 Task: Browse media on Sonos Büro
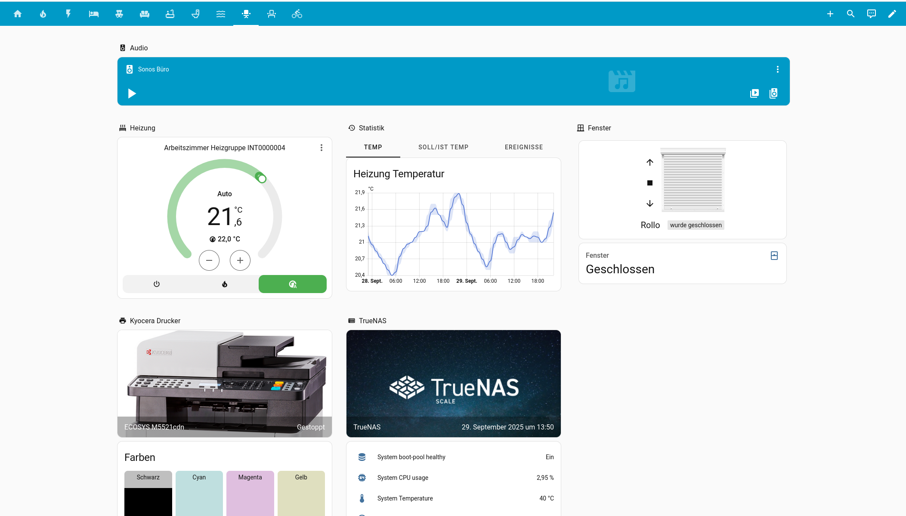tap(754, 93)
